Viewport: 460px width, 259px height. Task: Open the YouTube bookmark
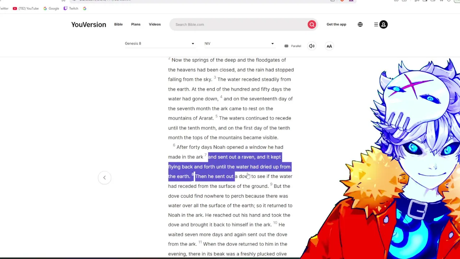[x=26, y=8]
